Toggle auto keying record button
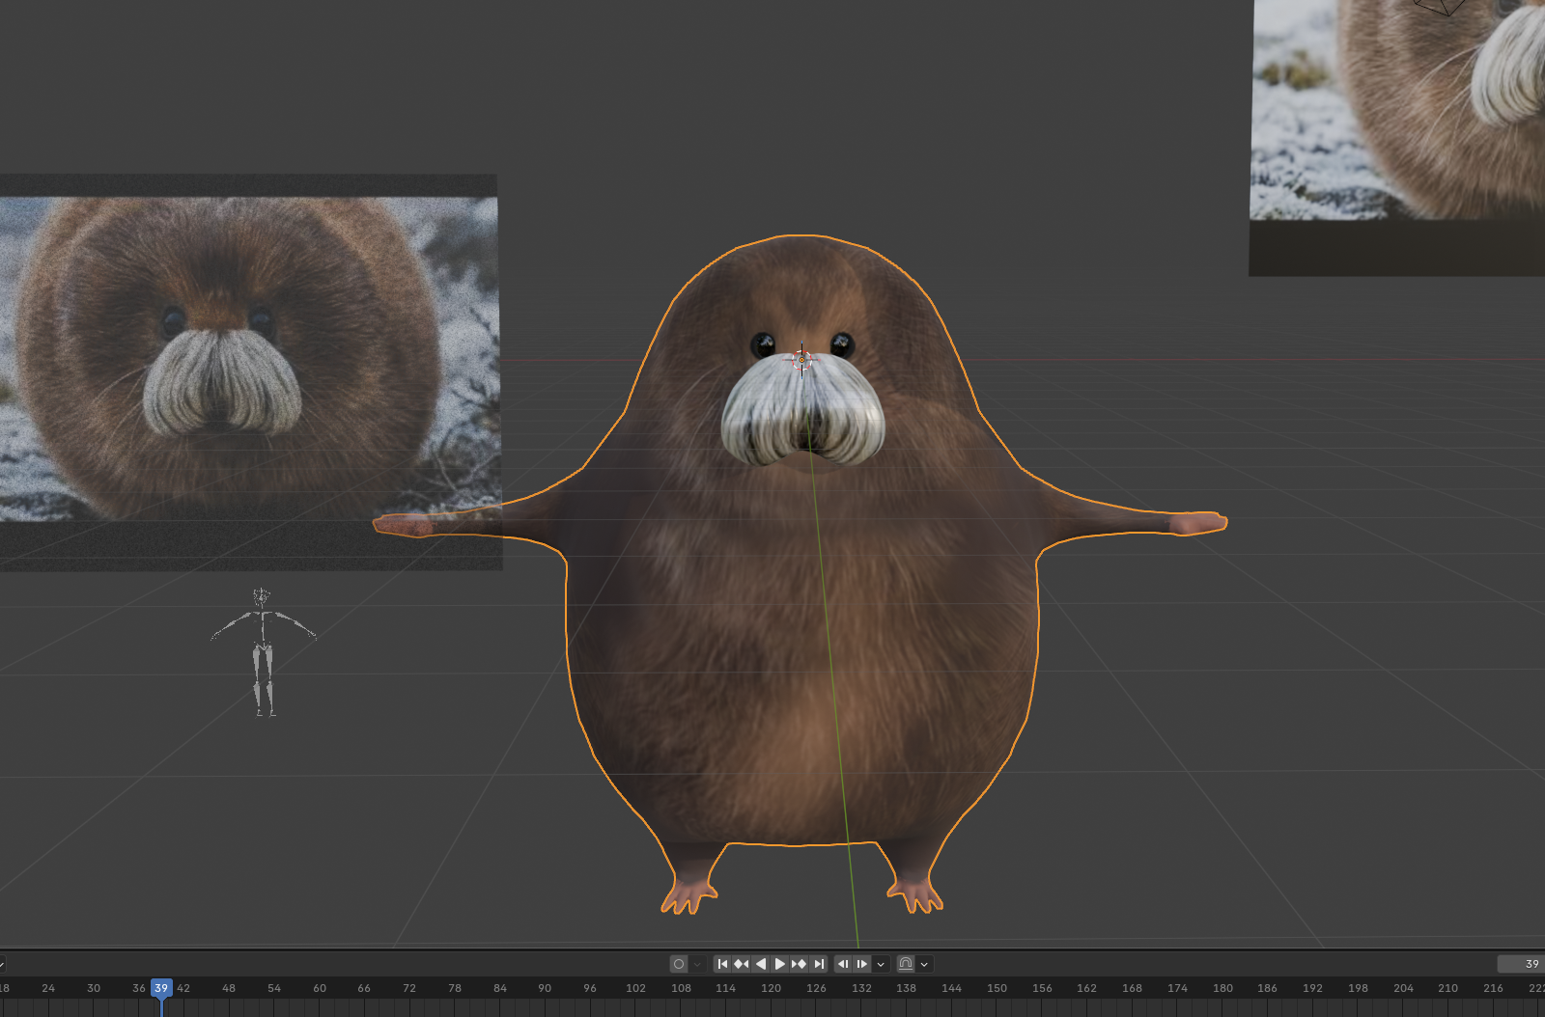The height and width of the screenshot is (1017, 1545). 679,964
